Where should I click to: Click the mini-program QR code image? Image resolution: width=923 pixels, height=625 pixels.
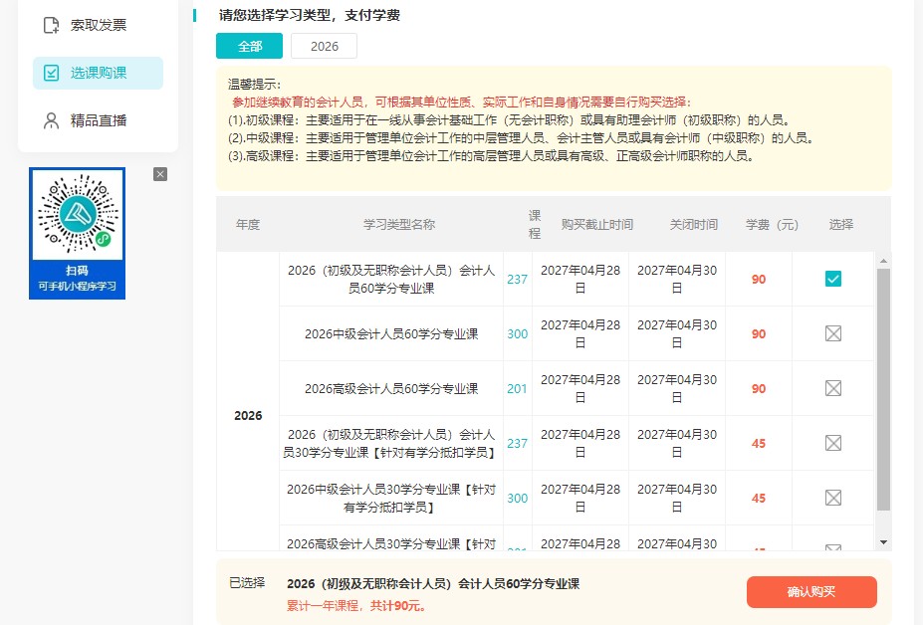pos(77,214)
